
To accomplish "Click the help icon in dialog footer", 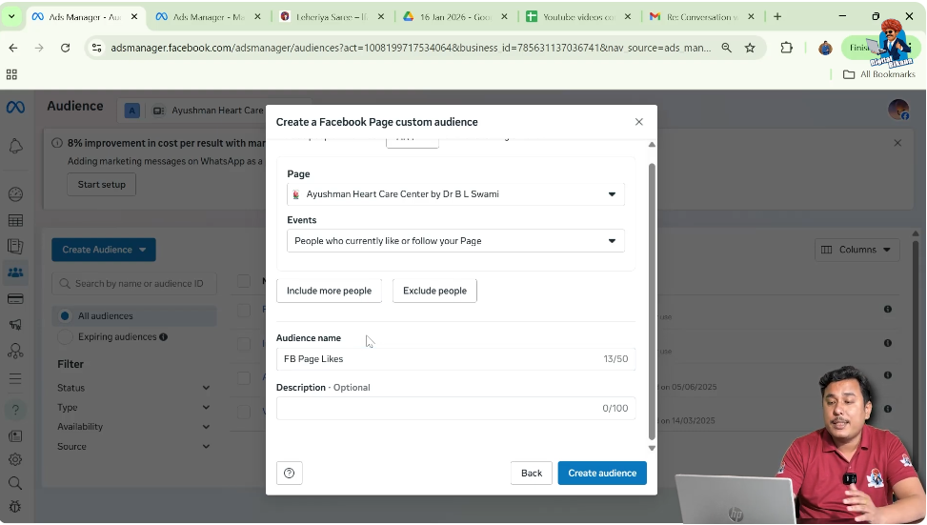I will click(289, 473).
